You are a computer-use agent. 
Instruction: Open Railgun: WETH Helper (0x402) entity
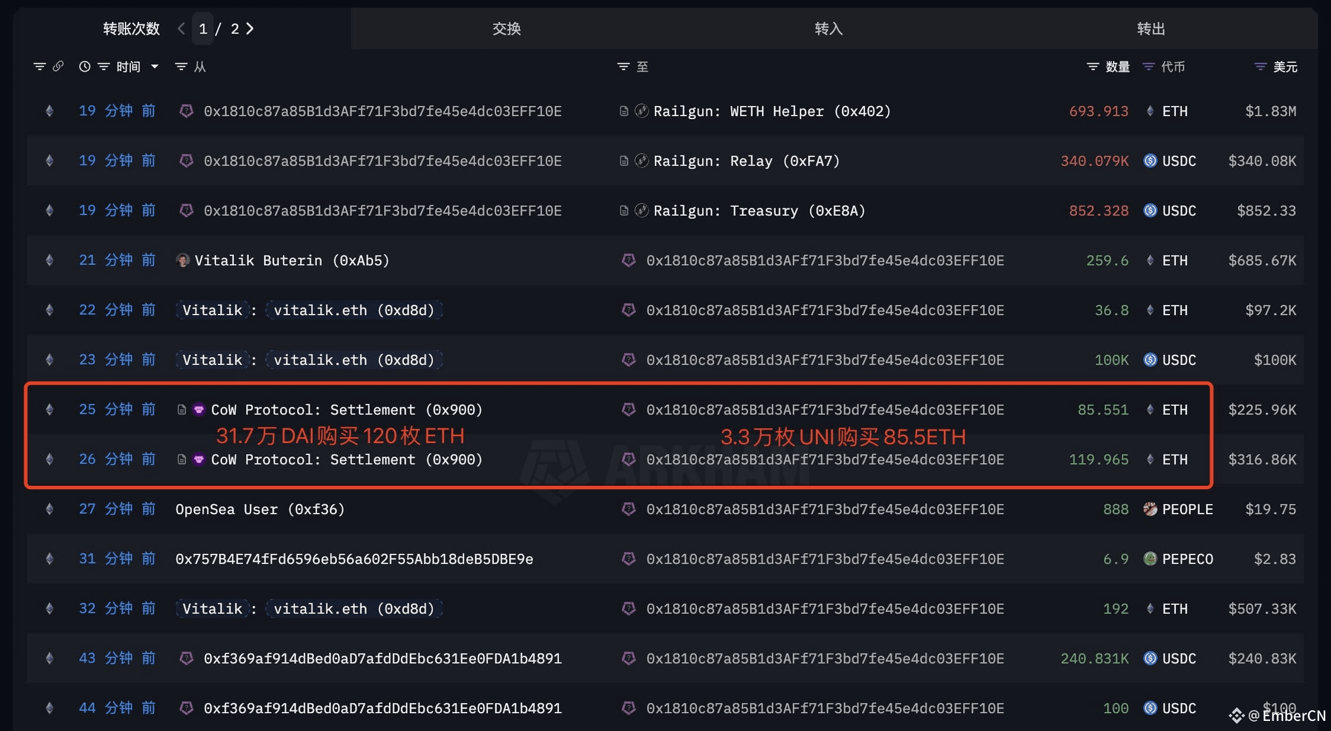(x=772, y=111)
